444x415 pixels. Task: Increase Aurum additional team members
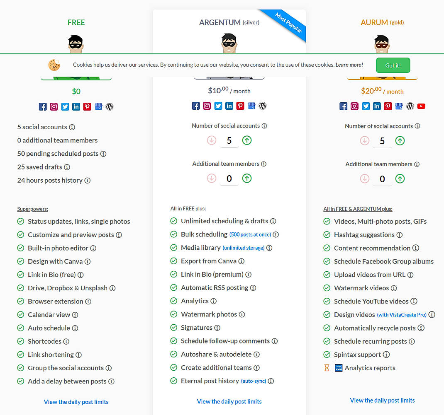tap(400, 179)
